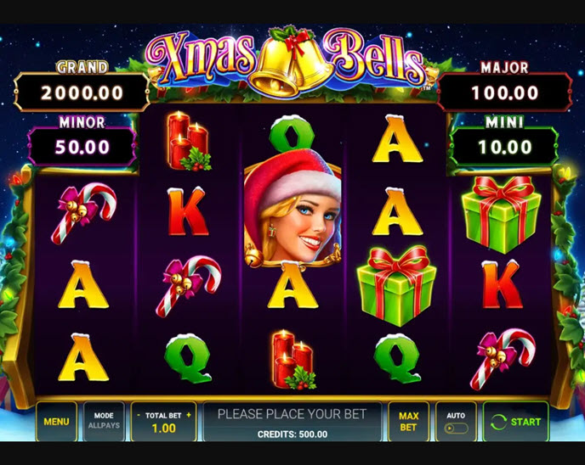Switch the MODE ALLPAYS setting

(104, 422)
